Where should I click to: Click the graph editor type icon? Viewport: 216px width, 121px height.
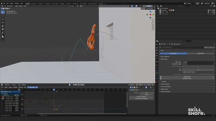click(2, 87)
